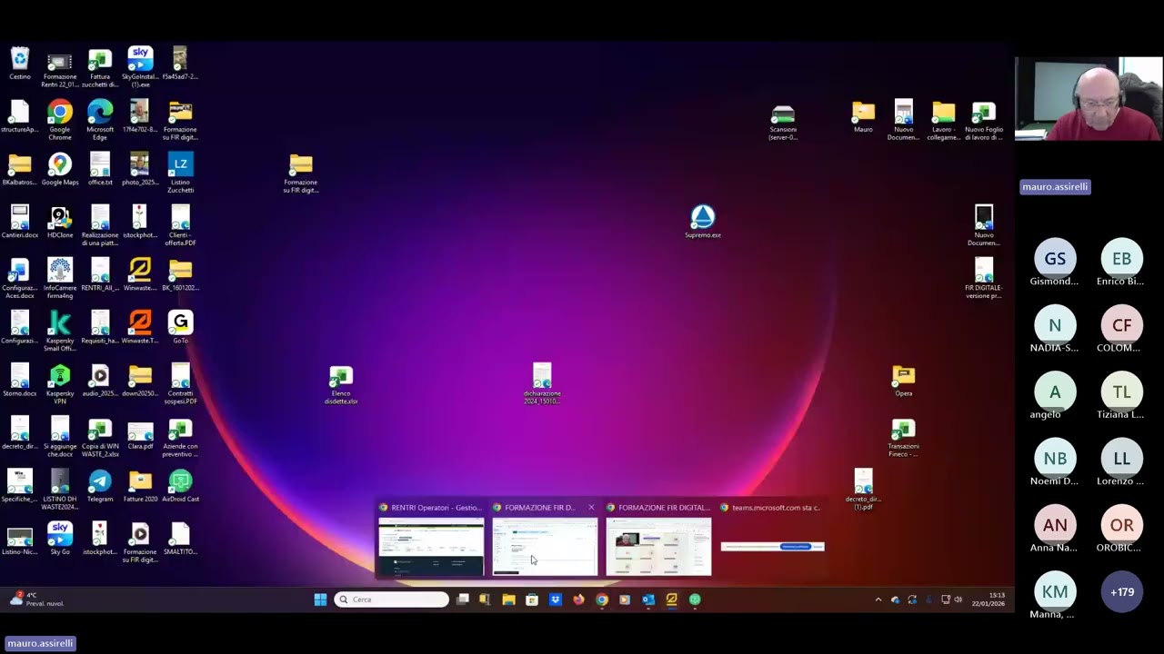The width and height of the screenshot is (1164, 654).
Task: Click the Chrome icon in the taskbar
Action: click(x=602, y=599)
